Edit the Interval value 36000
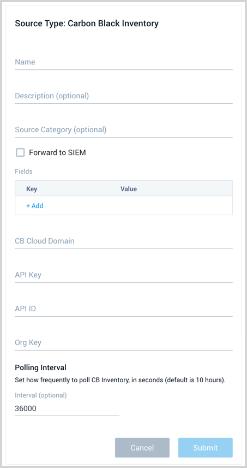Image resolution: width=247 pixels, height=468 pixels. tap(67, 408)
